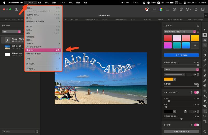Screen dimensions: 208x135
Task: Open Control Center from the menu bar
Action: click(x=184, y=3)
